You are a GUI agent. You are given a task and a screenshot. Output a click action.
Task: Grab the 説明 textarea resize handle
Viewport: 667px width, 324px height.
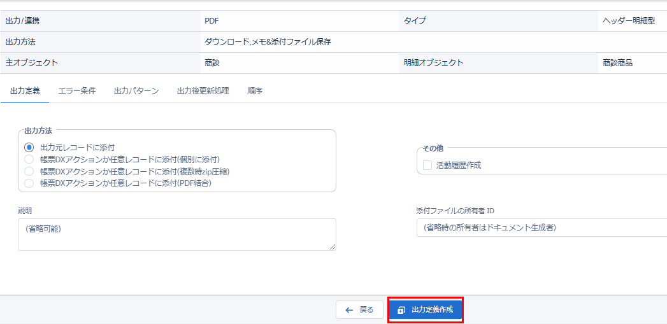click(332, 247)
